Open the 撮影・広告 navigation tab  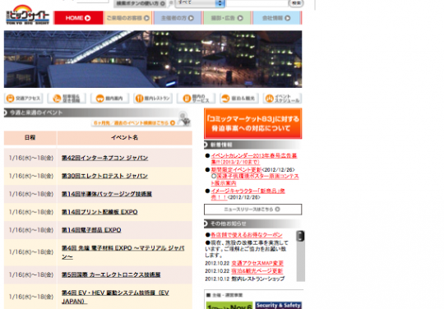(x=227, y=18)
